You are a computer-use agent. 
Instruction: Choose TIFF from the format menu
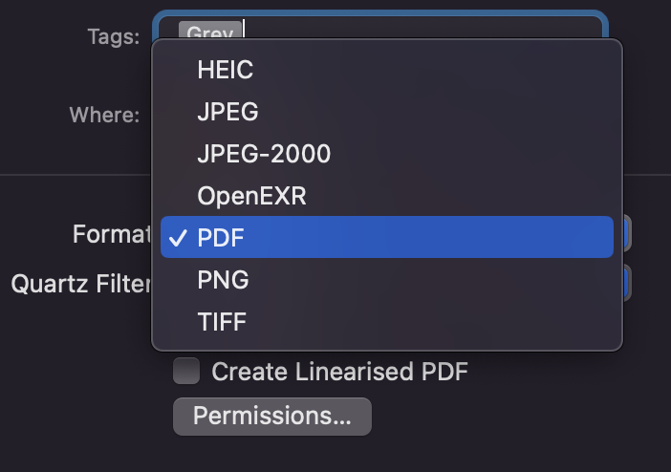(222, 322)
